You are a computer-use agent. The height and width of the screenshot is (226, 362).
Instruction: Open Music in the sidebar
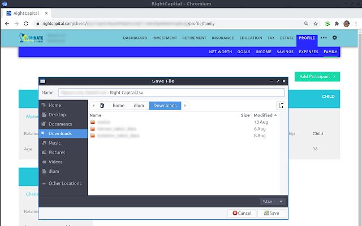pos(63,143)
